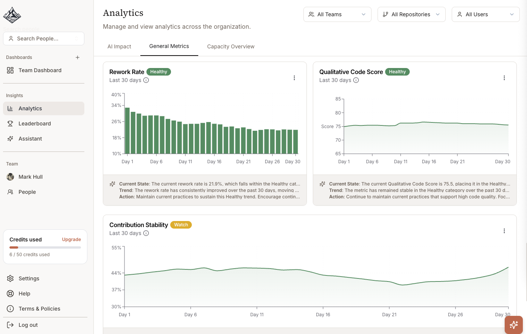The width and height of the screenshot is (527, 334).
Task: Click the Team Dashboard grid icon
Action: 10,70
